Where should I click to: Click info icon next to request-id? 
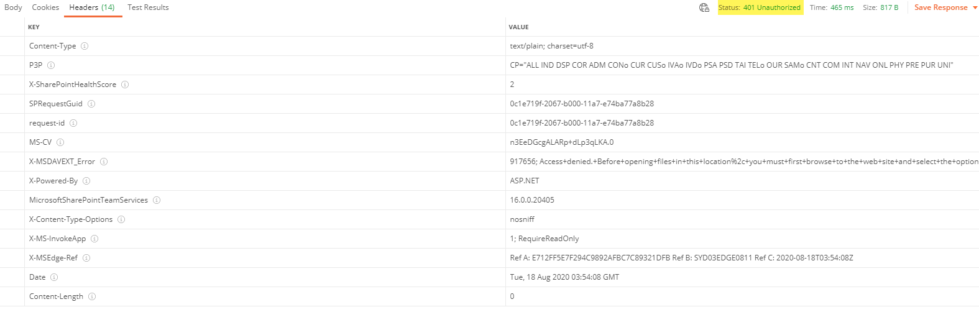(x=73, y=123)
